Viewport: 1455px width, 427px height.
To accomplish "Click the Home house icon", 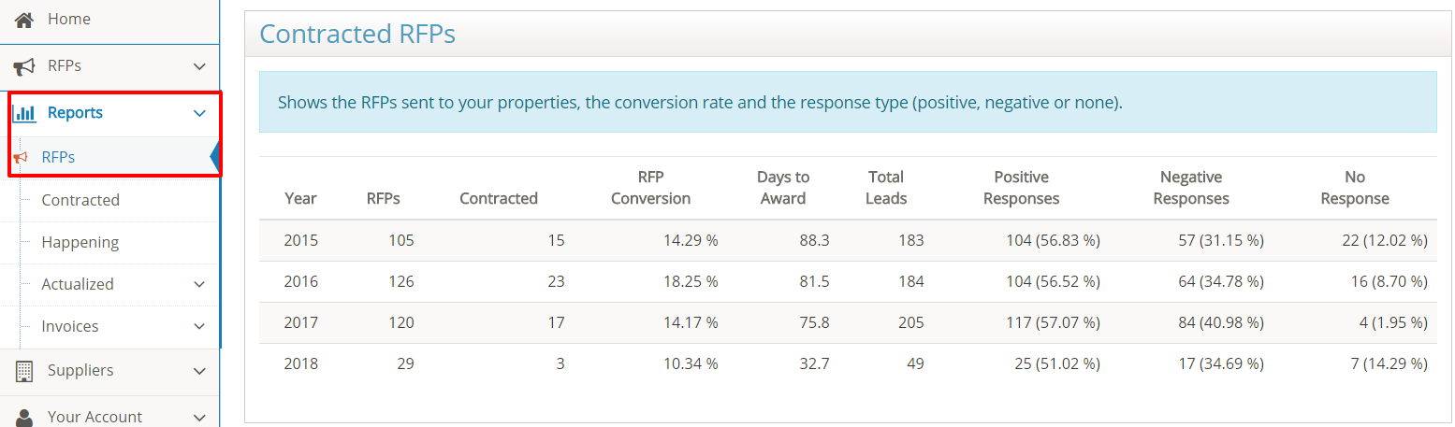I will click(24, 19).
